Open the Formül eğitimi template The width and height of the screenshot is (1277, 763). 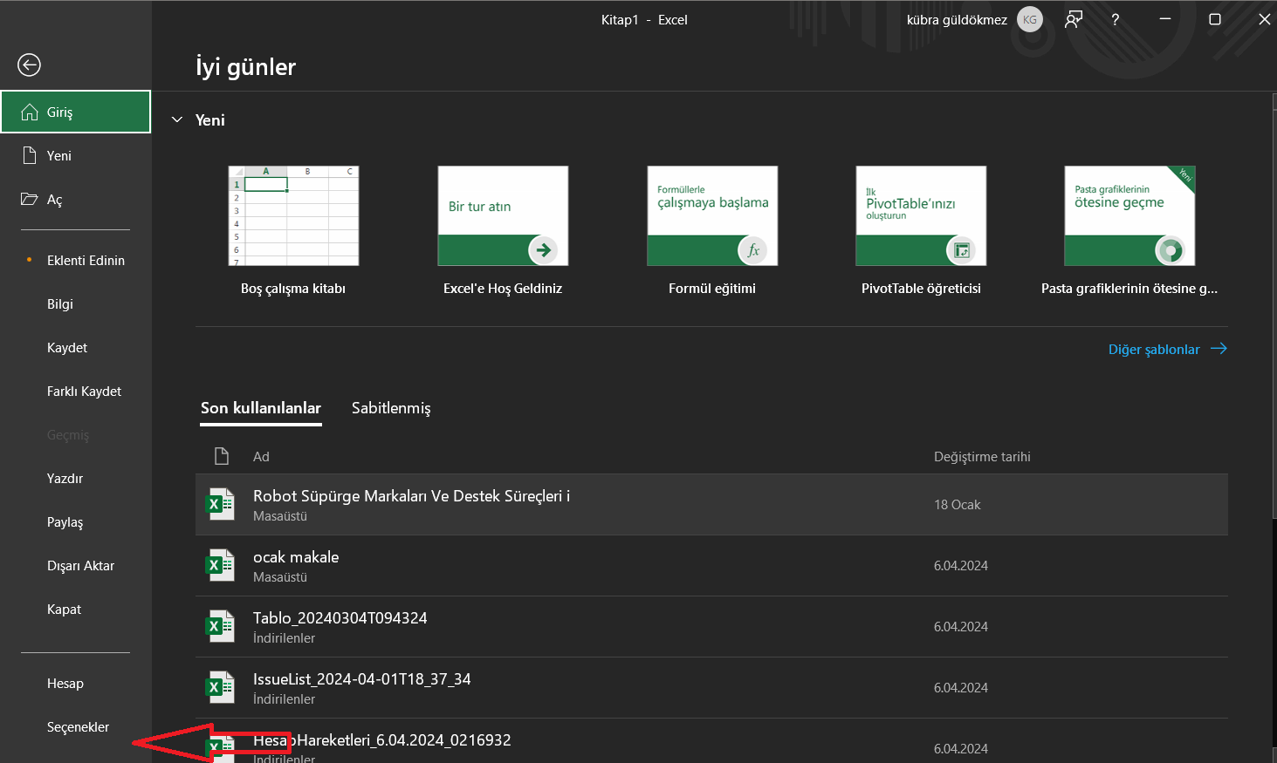[x=712, y=216]
